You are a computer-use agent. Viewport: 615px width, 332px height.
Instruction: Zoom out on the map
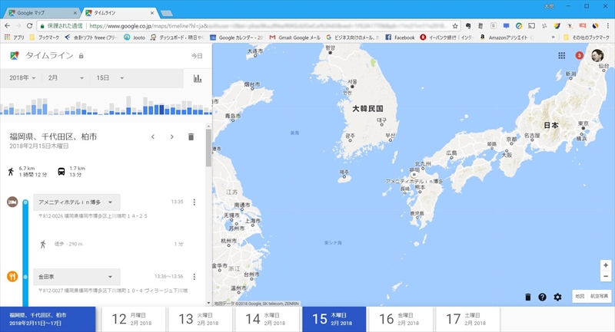coord(606,276)
